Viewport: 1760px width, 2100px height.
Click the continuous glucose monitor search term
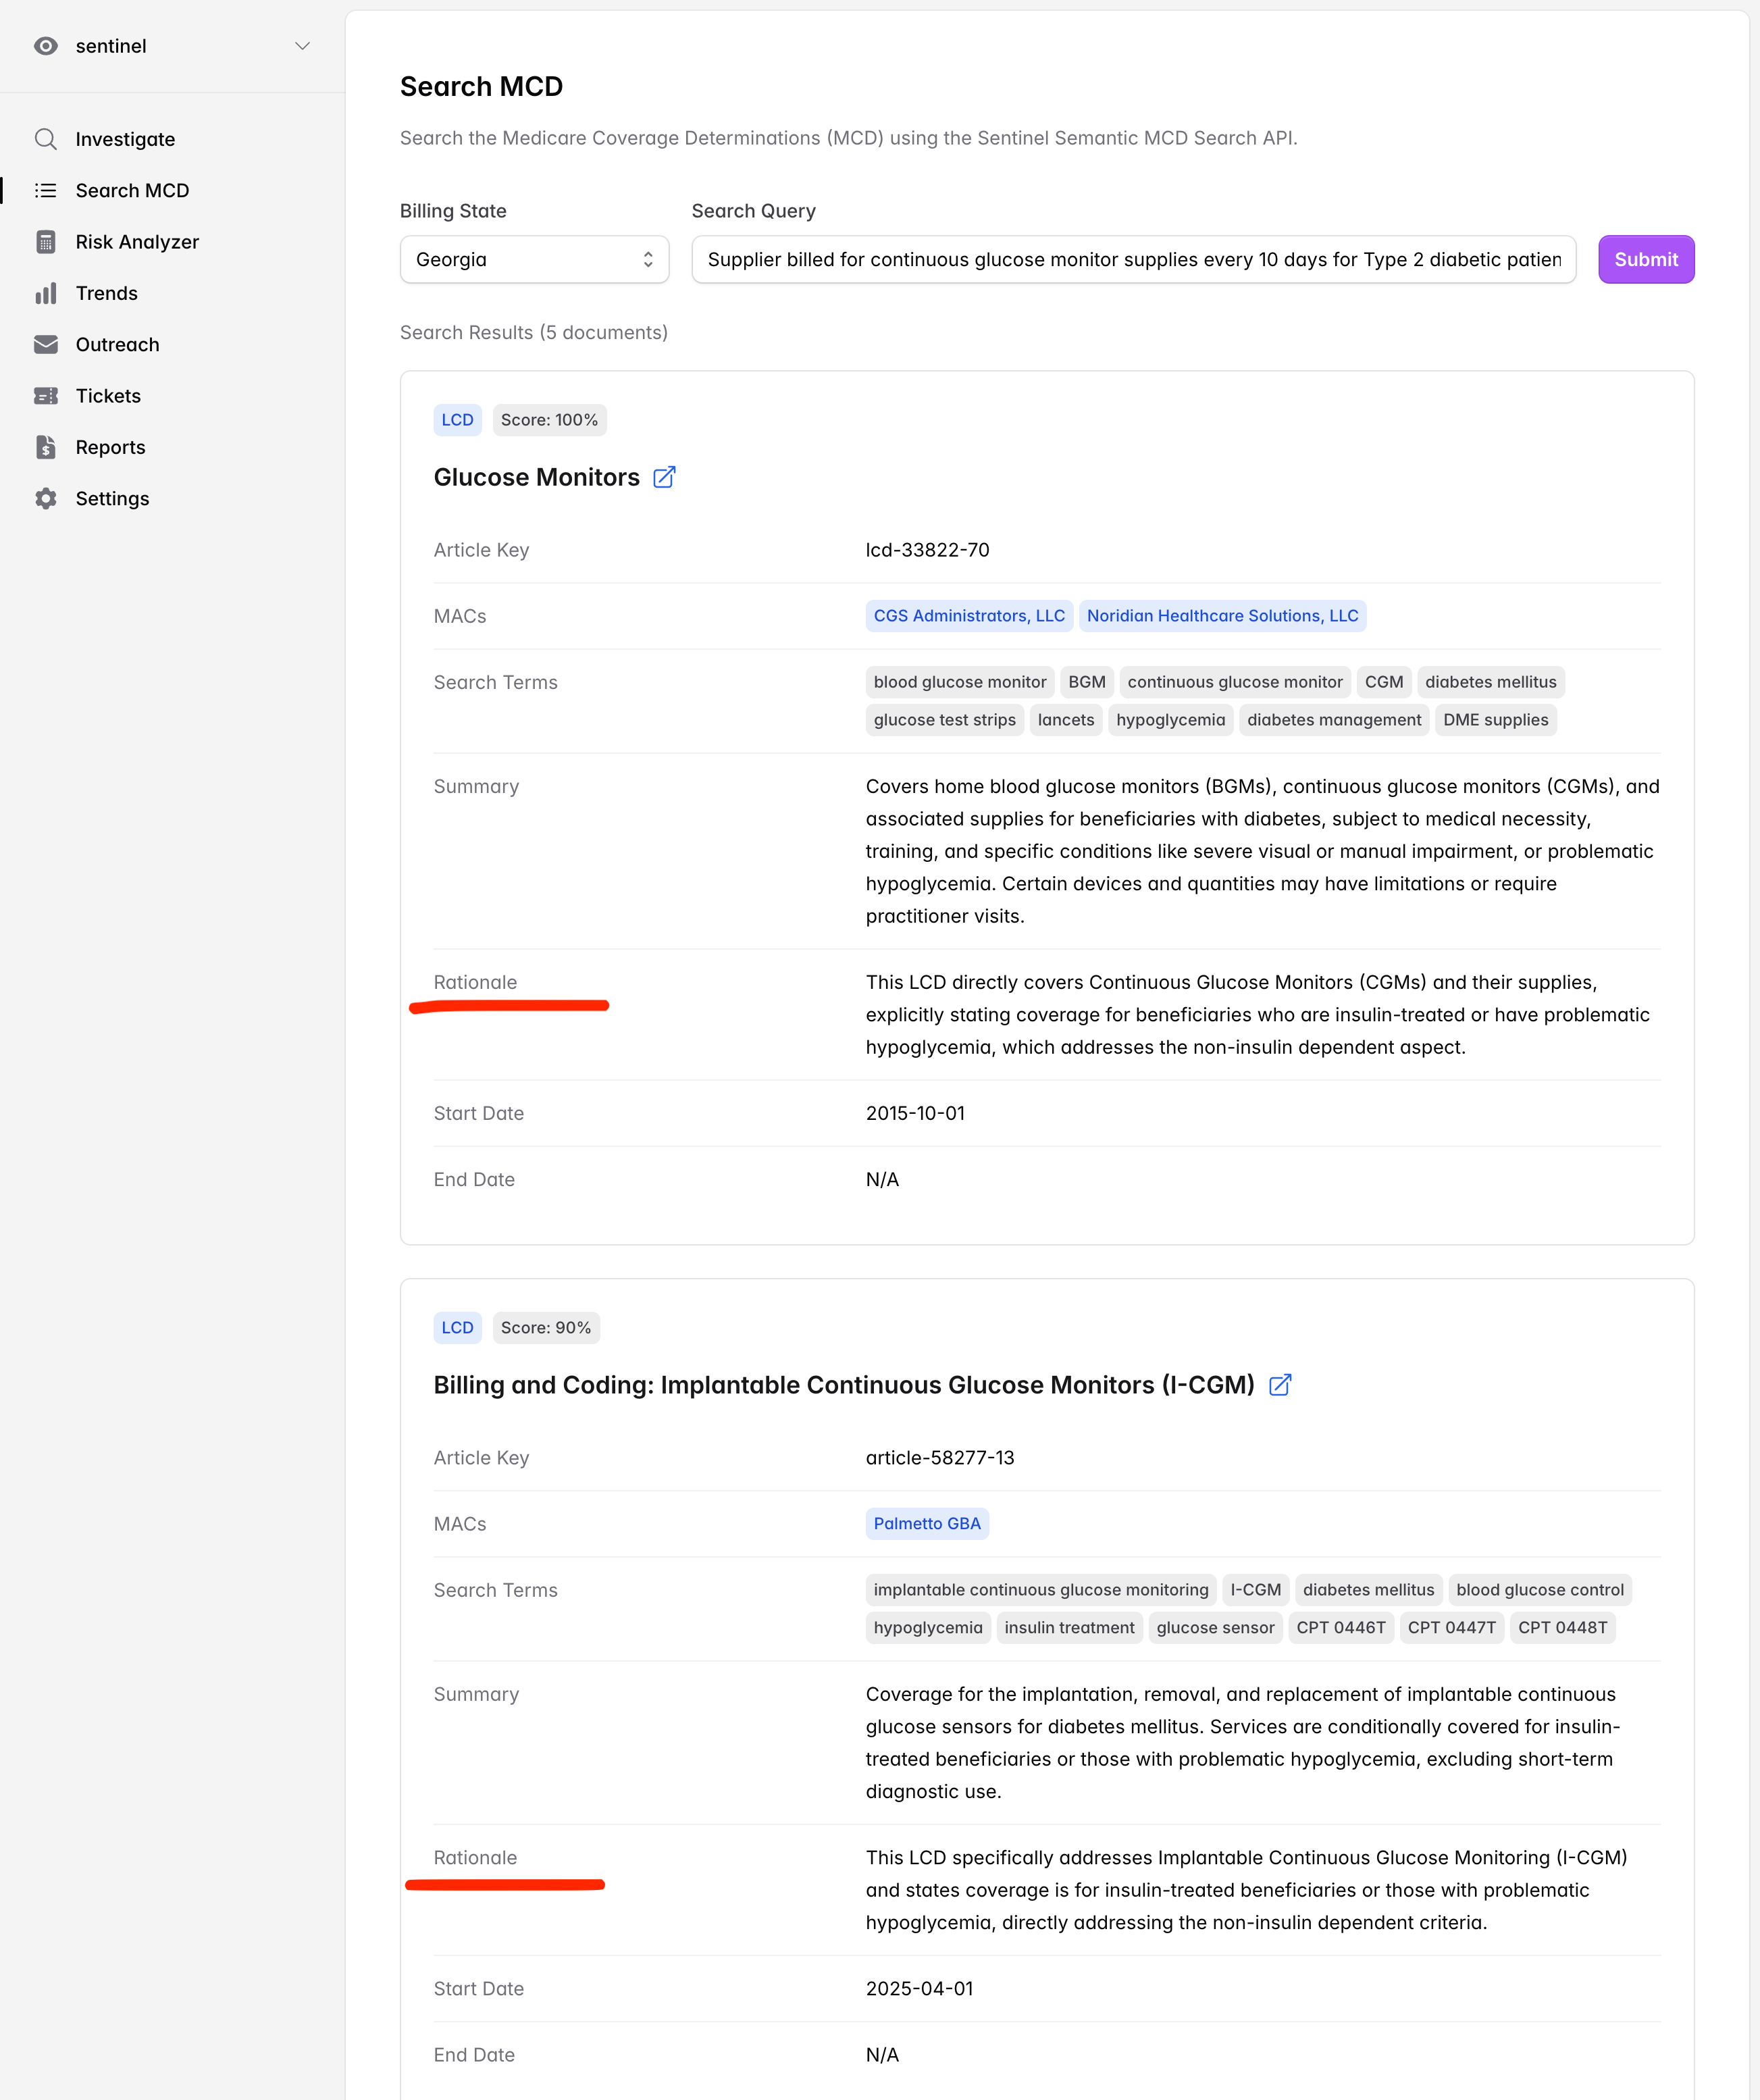point(1234,682)
